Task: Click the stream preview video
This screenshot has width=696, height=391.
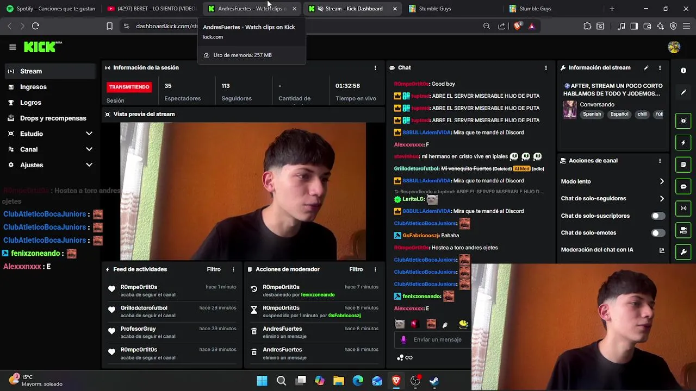Action: 243,191
